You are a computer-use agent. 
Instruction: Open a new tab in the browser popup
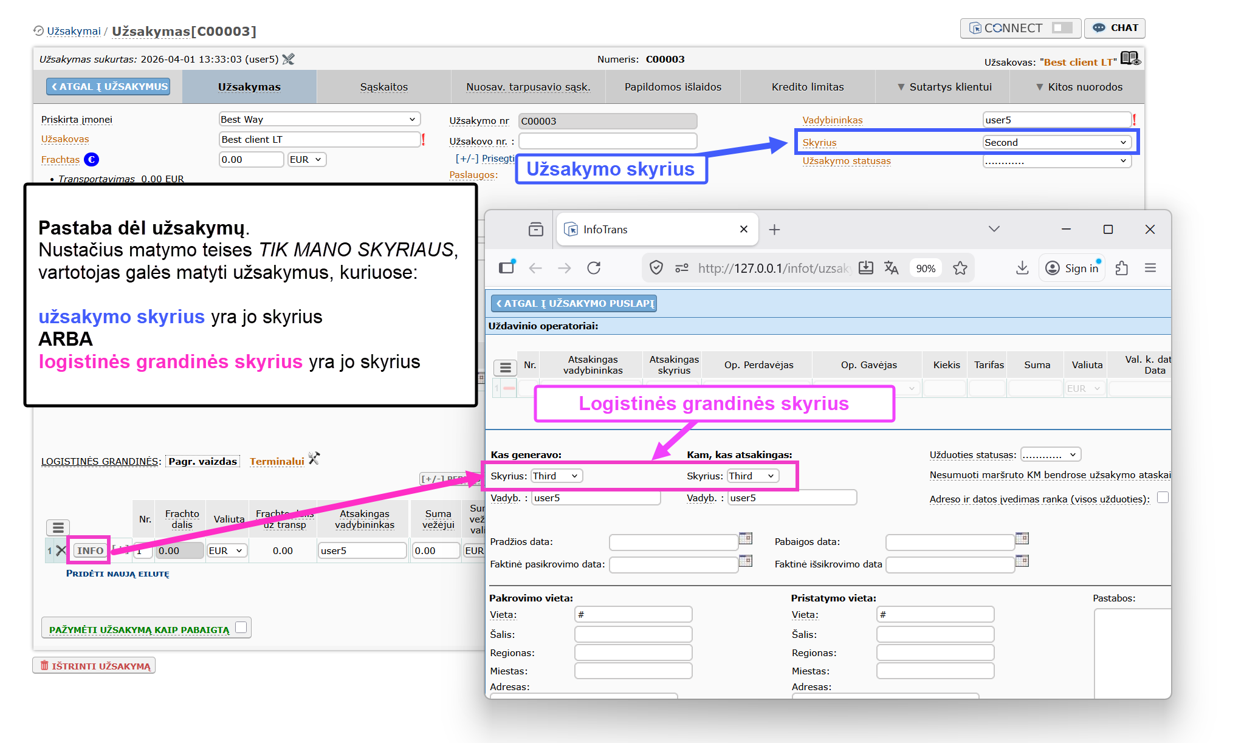pyautogui.click(x=774, y=230)
